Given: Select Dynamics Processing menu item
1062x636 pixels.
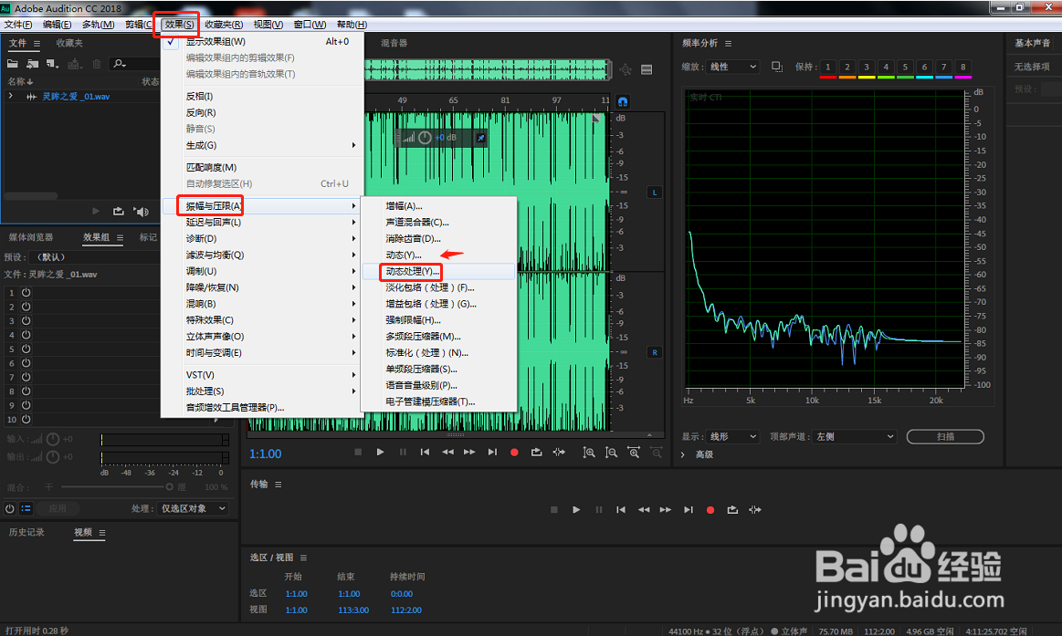Looking at the screenshot, I should pos(438,271).
